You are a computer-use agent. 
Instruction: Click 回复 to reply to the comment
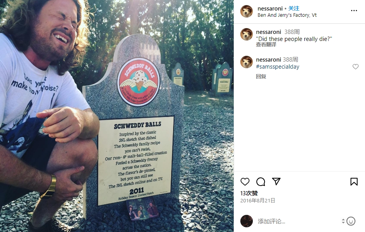(261, 76)
